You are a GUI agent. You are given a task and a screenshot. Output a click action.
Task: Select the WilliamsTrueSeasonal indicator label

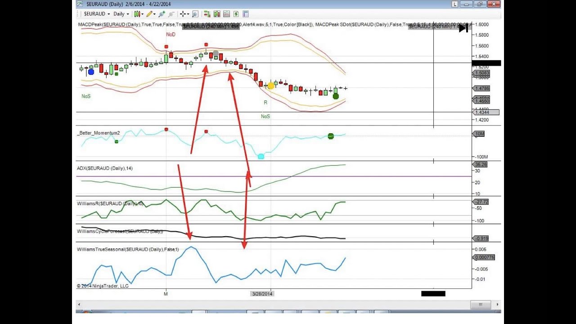pos(128,249)
